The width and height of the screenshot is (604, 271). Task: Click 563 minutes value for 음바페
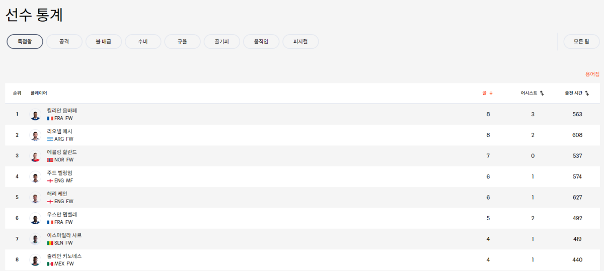coord(577,115)
